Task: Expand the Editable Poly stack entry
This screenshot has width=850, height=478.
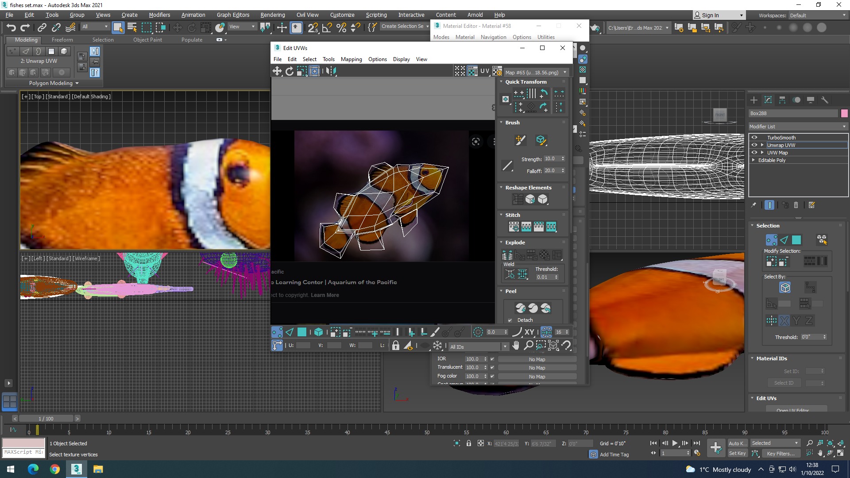Action: pos(753,160)
